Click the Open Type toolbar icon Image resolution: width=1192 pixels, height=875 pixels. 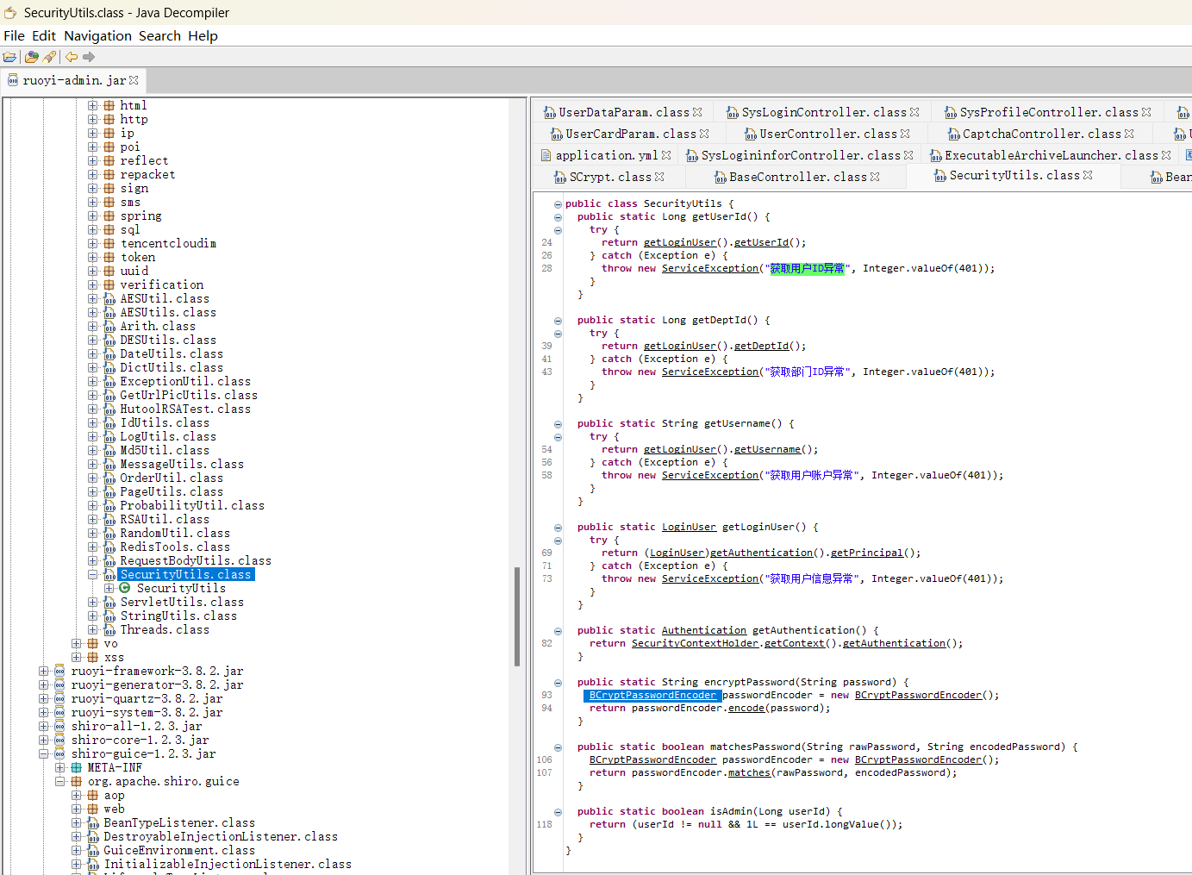32,57
